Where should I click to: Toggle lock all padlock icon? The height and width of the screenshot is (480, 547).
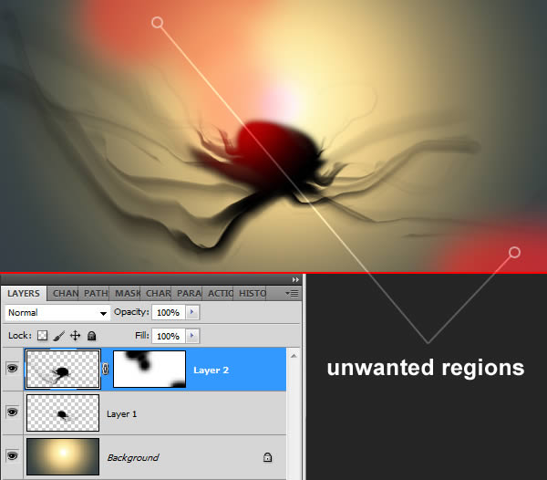[x=92, y=336]
